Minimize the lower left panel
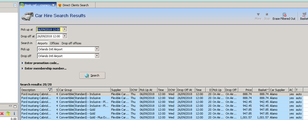The height and width of the screenshot is (120, 308). tap(10, 106)
